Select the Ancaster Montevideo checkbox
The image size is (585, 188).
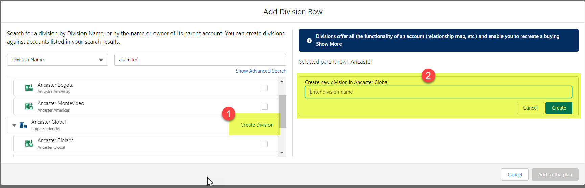tap(265, 107)
